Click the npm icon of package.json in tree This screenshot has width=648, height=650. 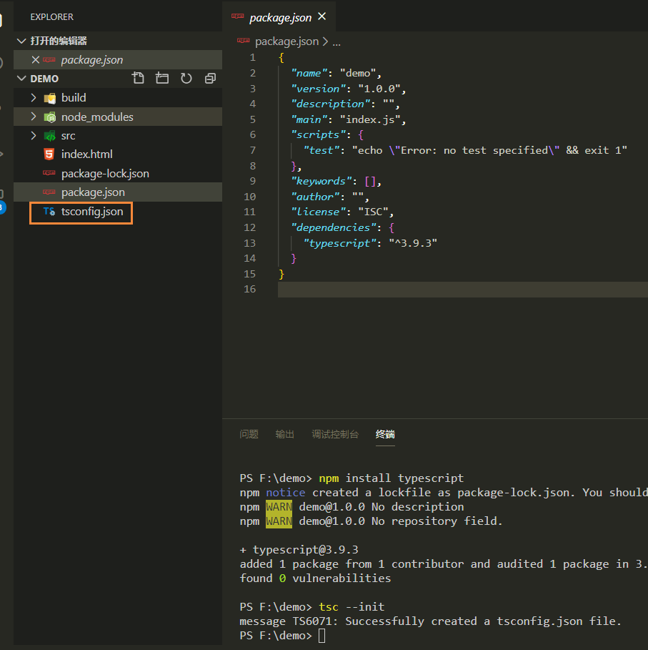(x=49, y=192)
